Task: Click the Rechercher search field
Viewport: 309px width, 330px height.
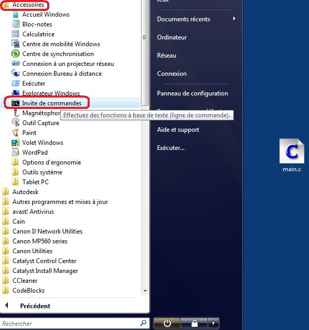Action: coord(71,323)
